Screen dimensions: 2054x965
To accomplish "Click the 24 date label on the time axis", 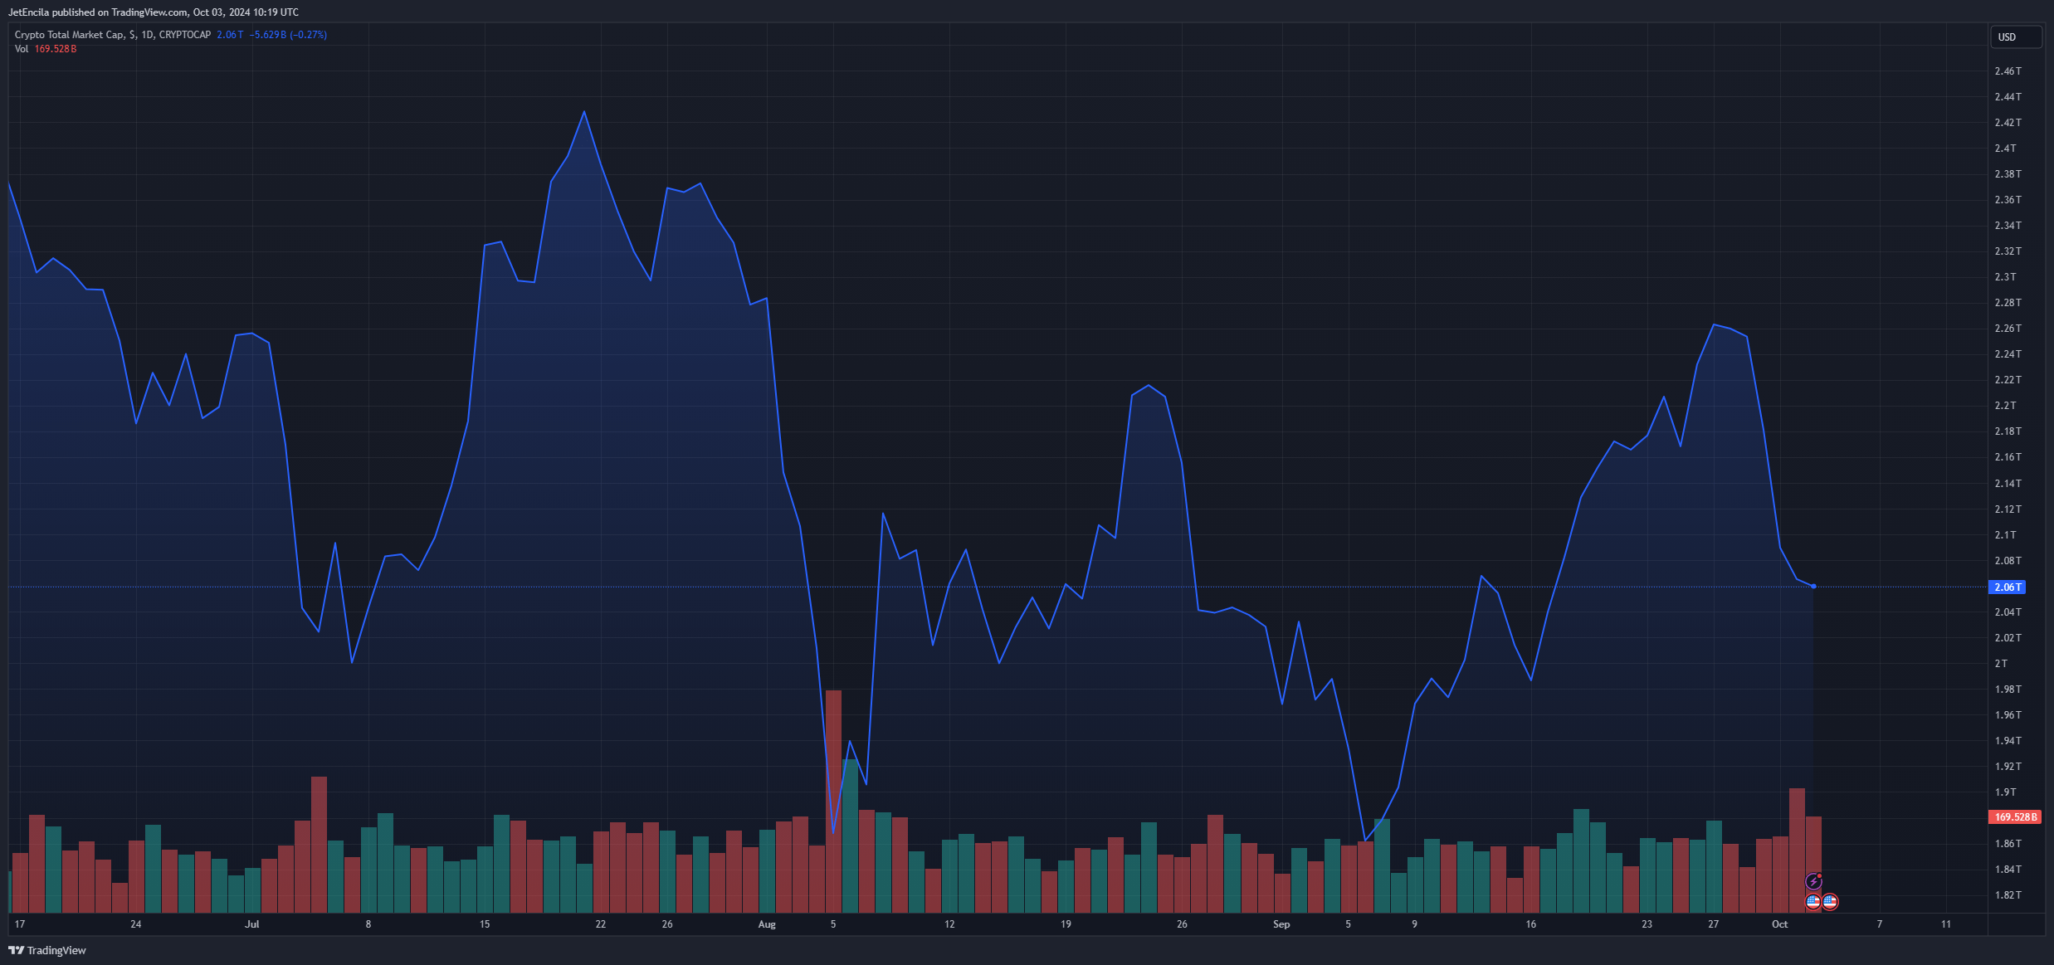I will point(136,924).
